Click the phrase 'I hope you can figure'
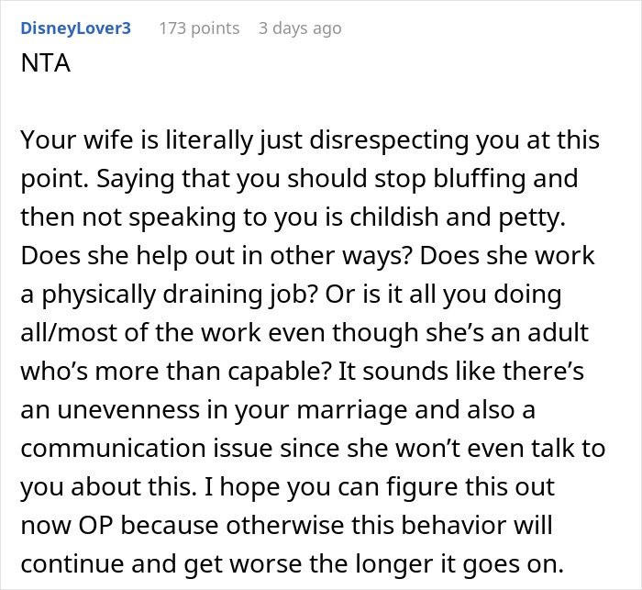 click(331, 486)
